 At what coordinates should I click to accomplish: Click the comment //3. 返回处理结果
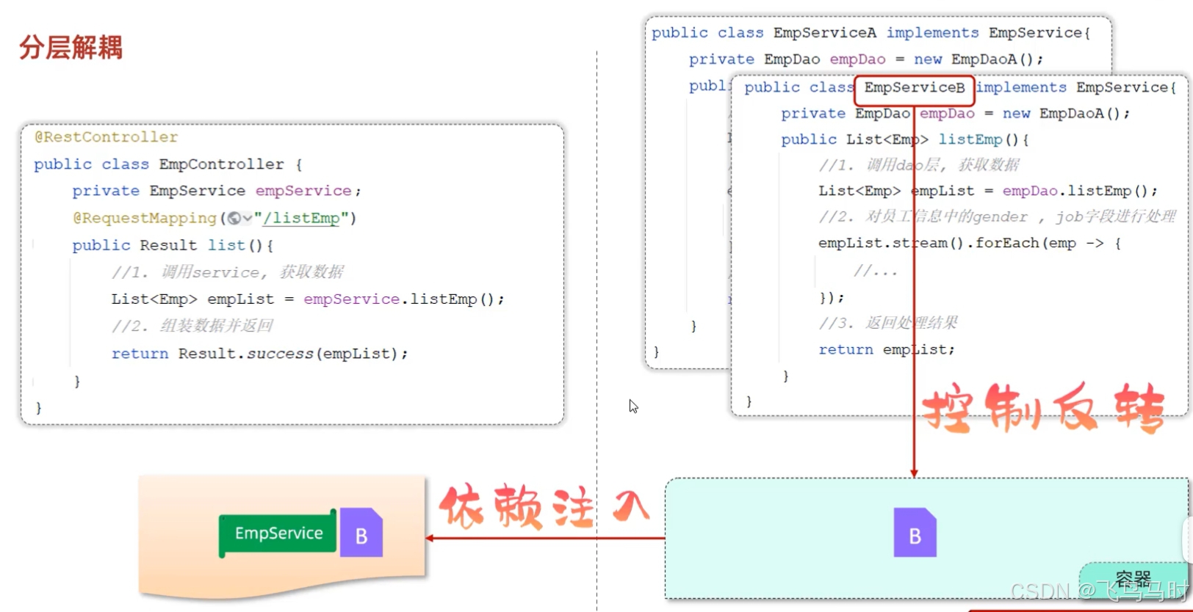888,323
